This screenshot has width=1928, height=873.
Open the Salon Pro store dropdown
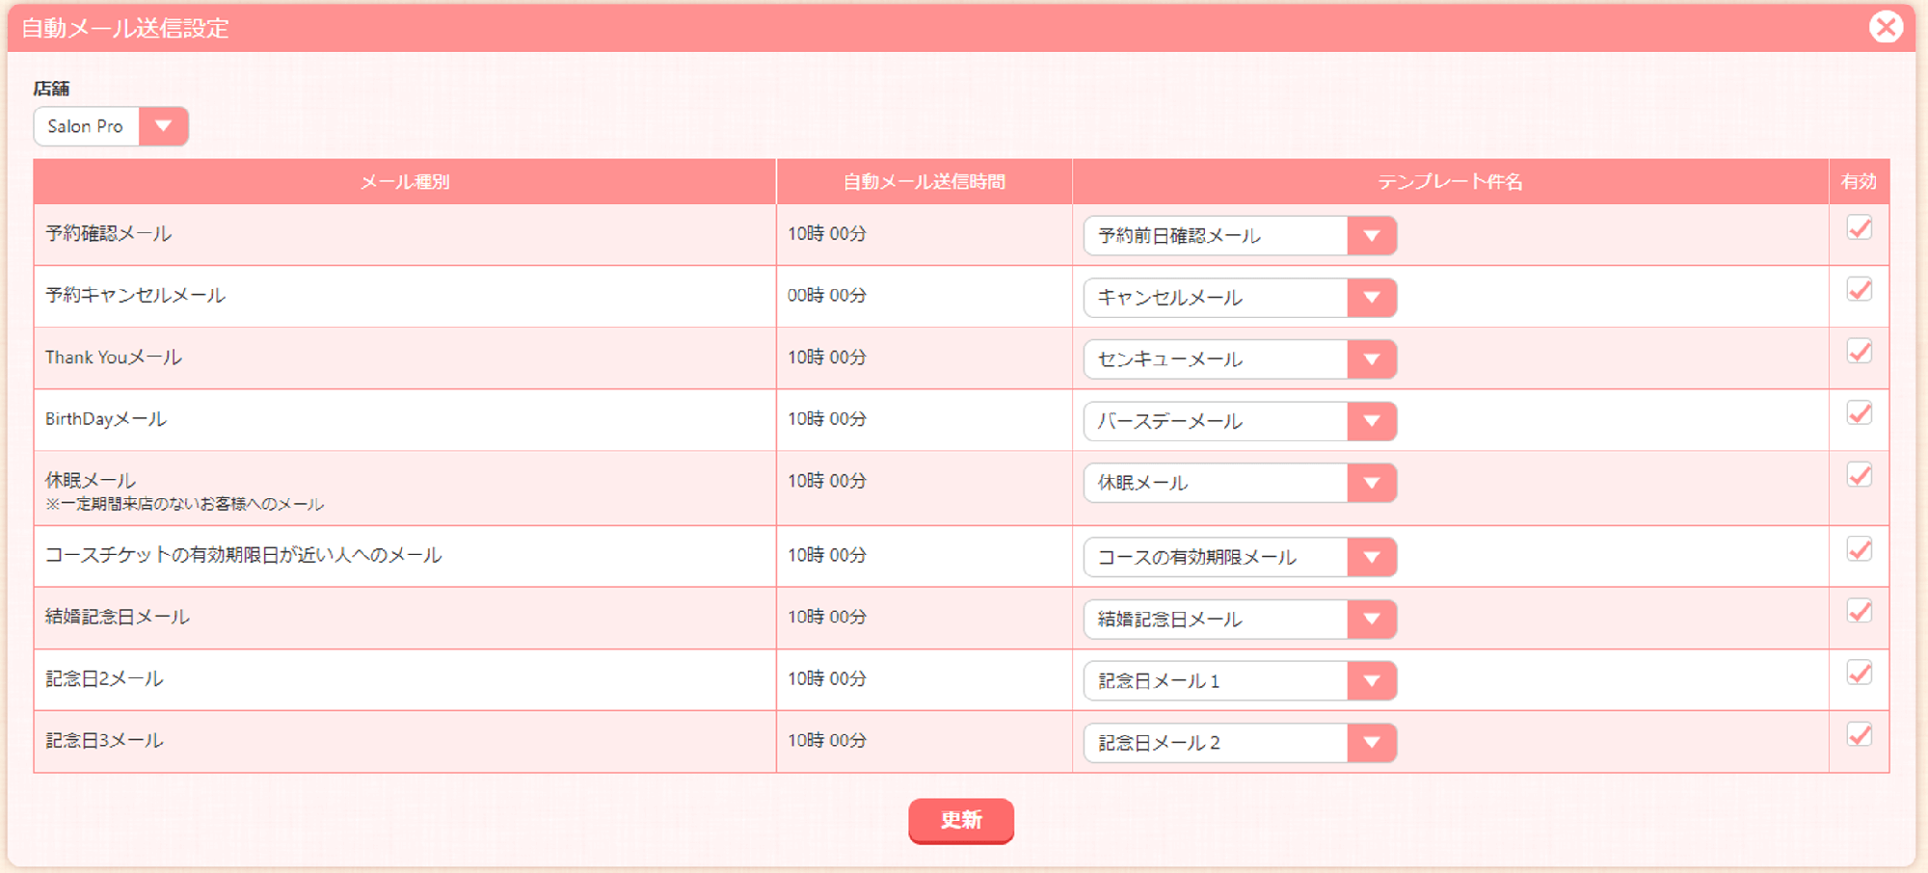[x=111, y=126]
